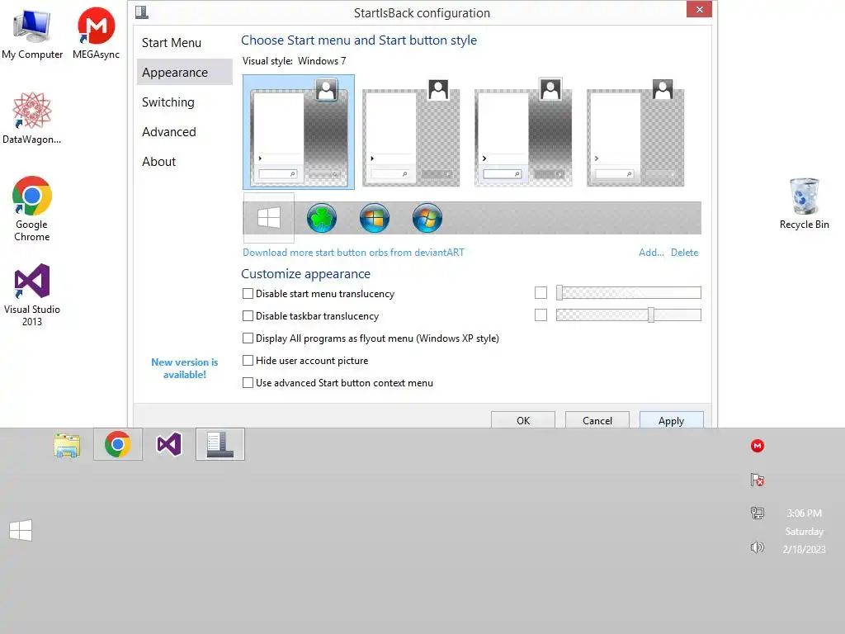Screen dimensions: 845x634
Task: Switch to Chrome in the taskbar
Action: [x=118, y=444]
